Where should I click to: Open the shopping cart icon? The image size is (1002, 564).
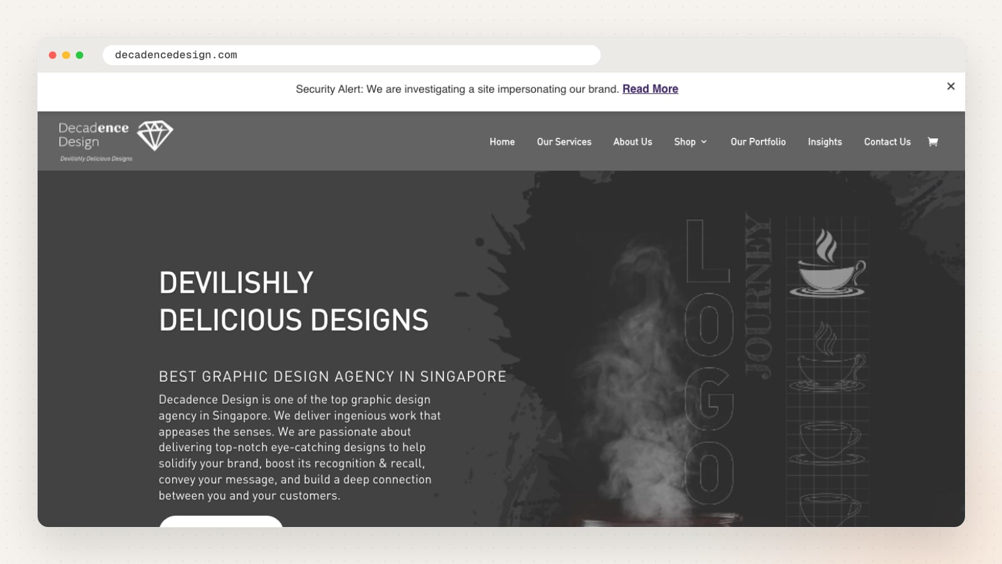932,142
